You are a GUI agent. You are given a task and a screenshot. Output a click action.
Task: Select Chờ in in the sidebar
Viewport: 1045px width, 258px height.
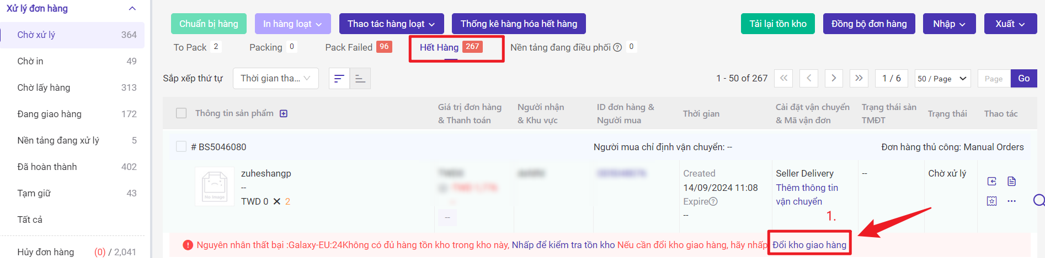point(72,61)
